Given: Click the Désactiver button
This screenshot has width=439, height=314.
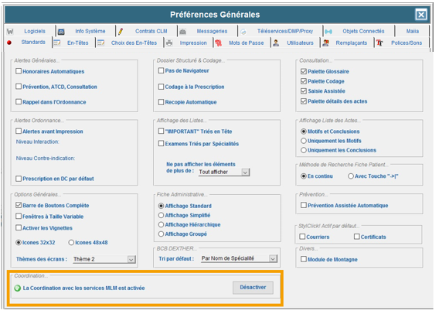Looking at the screenshot, I should coord(253,288).
